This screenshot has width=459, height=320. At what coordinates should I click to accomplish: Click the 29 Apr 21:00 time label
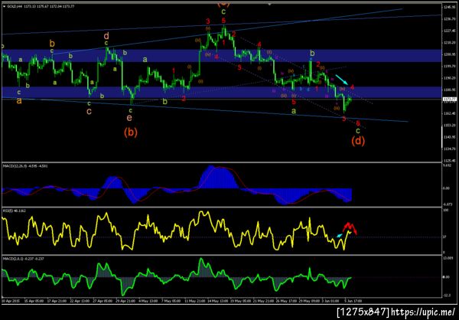(x=124, y=301)
